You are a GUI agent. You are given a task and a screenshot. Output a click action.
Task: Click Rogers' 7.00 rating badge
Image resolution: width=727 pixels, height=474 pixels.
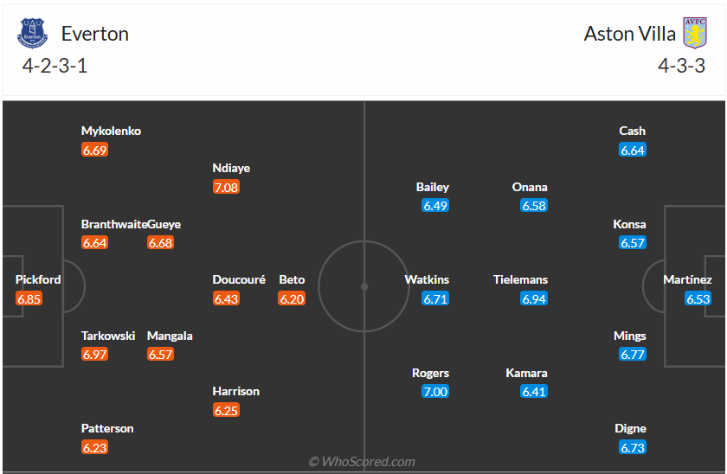435,392
